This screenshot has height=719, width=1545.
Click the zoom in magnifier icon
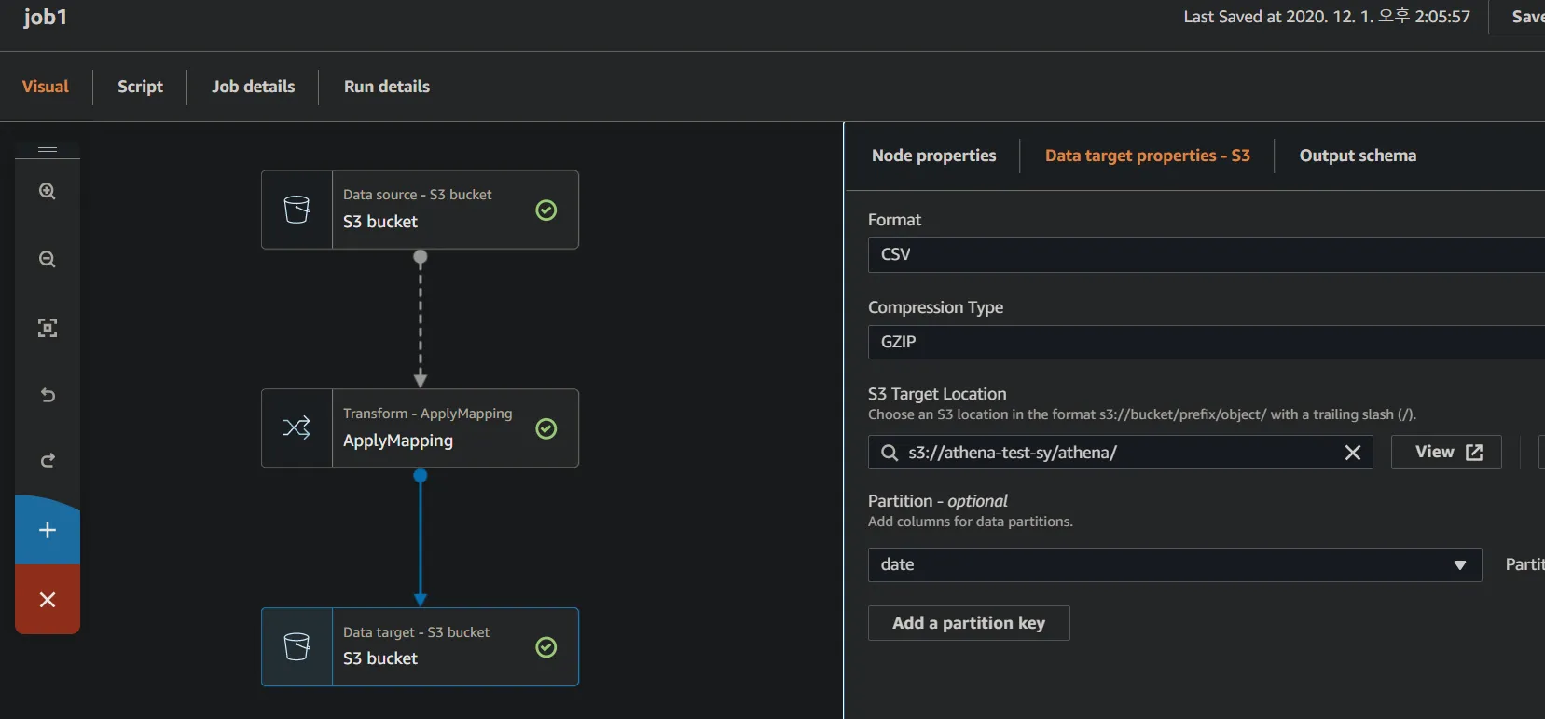[x=48, y=192]
